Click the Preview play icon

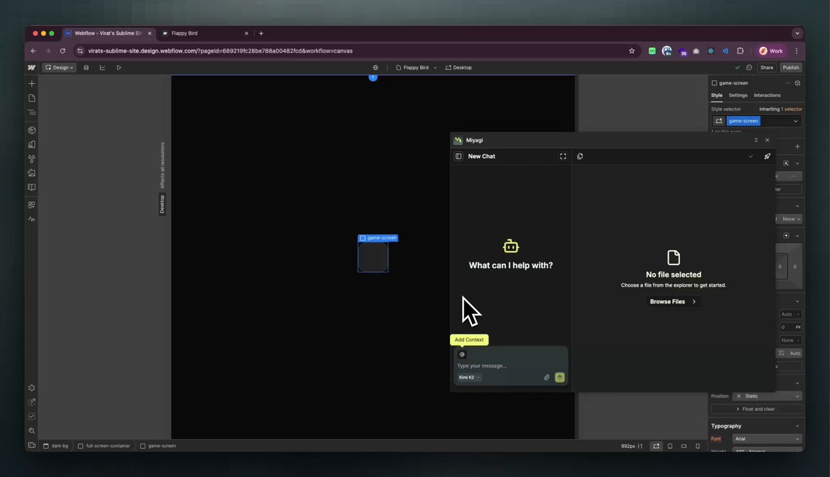point(118,68)
